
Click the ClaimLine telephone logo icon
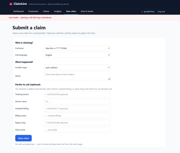pos(11,4)
